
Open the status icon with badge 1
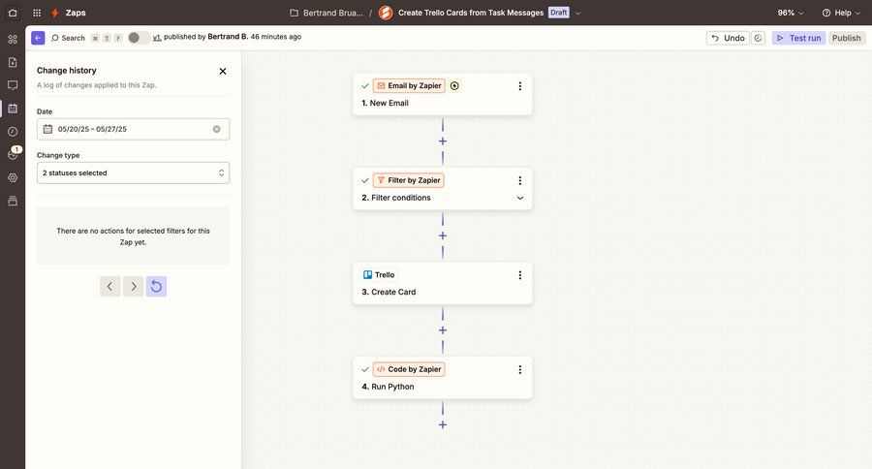(14, 153)
